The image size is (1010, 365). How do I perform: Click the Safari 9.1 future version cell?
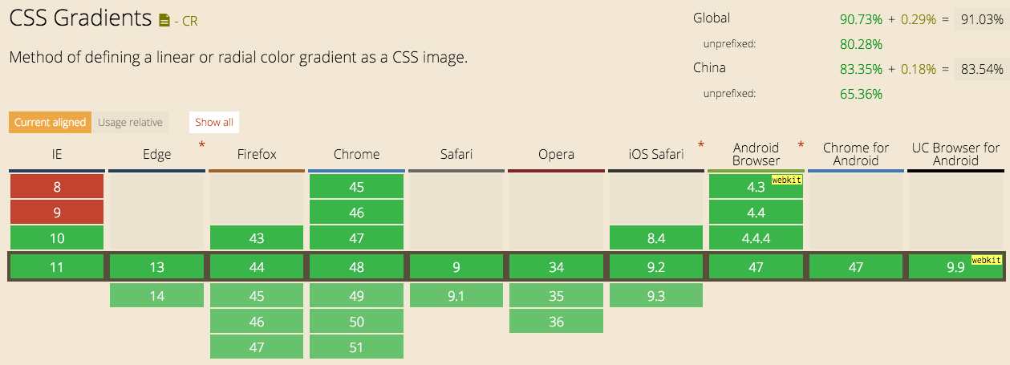(x=456, y=296)
